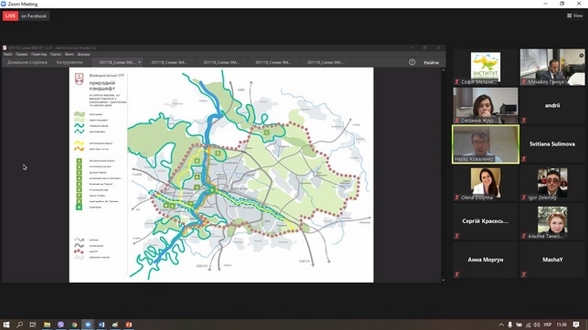The height and width of the screenshot is (330, 588).
Task: Click the Acrobat help question mark icon
Action: click(x=412, y=62)
